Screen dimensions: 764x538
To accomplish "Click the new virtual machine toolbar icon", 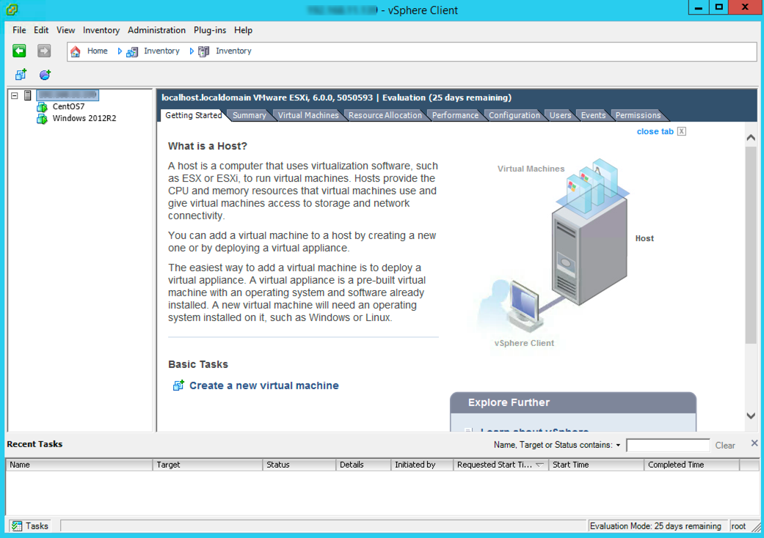I will [x=21, y=75].
